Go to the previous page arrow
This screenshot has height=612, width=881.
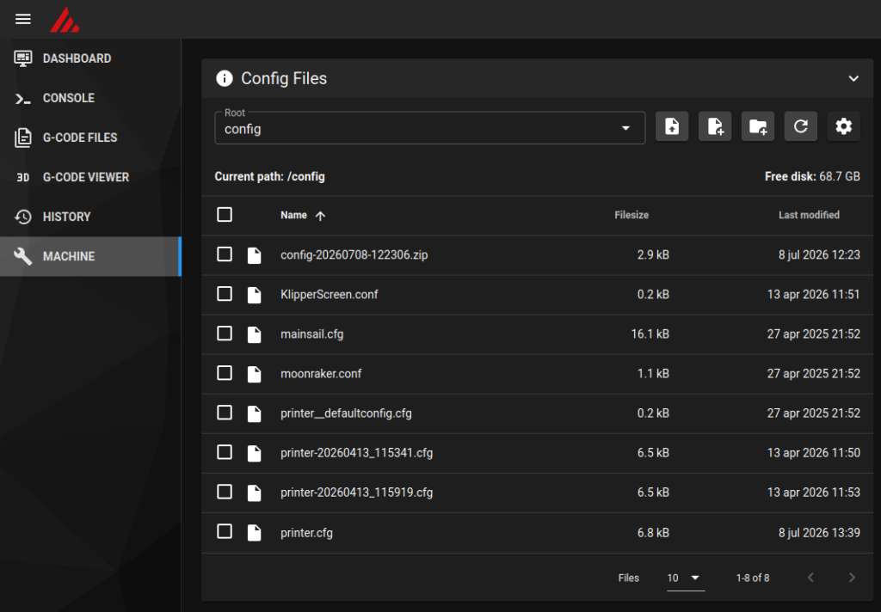click(810, 578)
